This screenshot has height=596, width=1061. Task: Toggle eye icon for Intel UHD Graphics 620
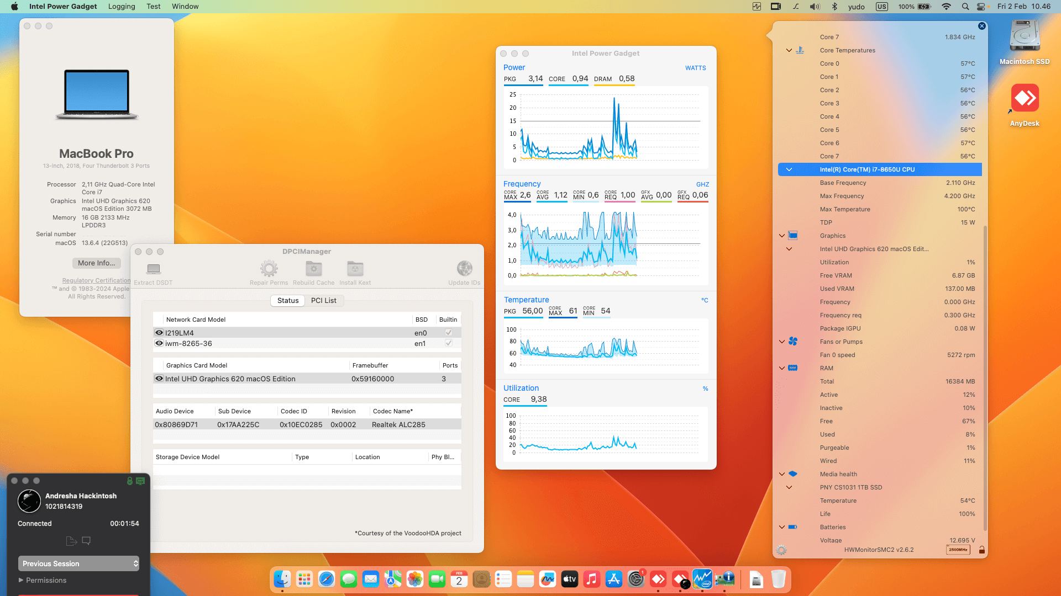pyautogui.click(x=159, y=379)
